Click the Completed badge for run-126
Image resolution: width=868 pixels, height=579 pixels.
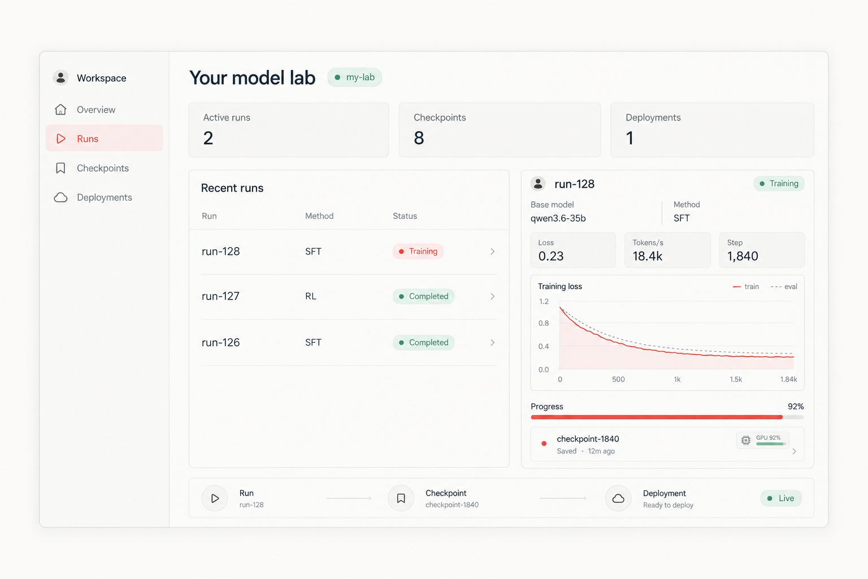(423, 343)
